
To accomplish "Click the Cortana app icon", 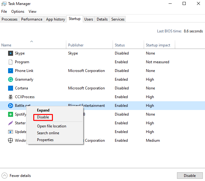I will click(11, 88).
